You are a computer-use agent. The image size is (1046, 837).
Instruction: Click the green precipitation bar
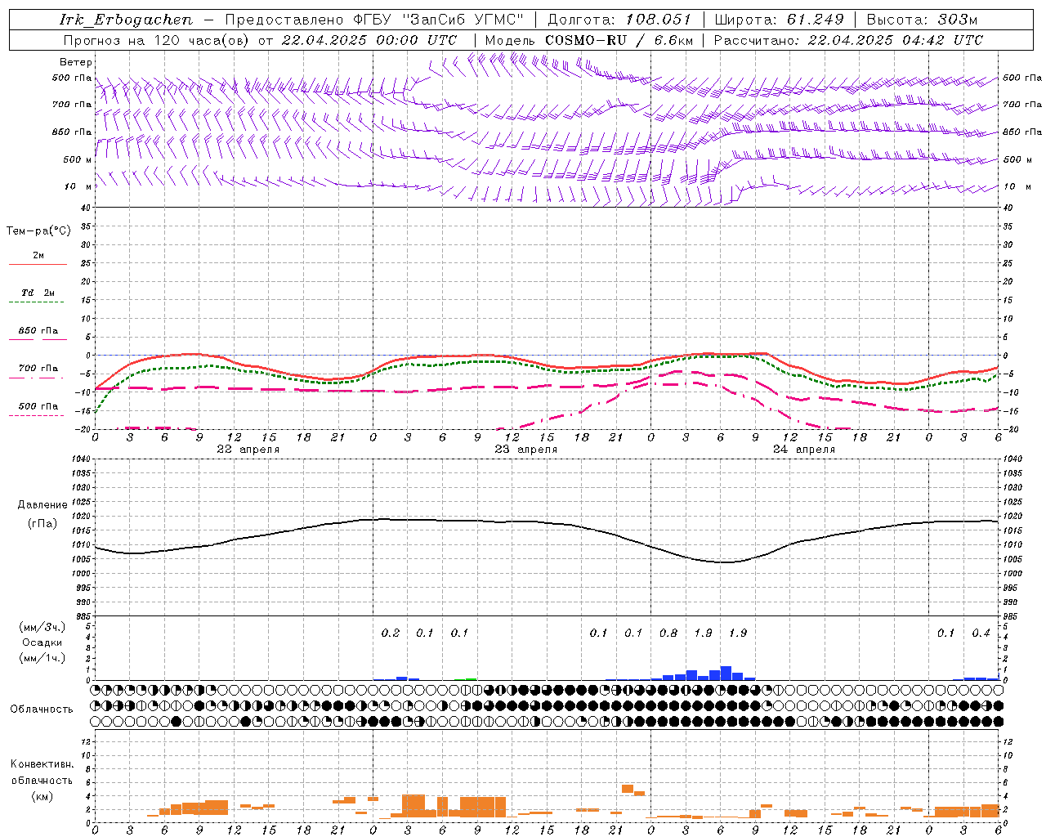[472, 678]
